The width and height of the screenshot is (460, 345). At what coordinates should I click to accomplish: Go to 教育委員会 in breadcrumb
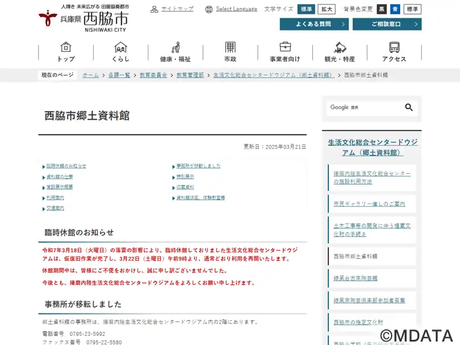(x=154, y=75)
